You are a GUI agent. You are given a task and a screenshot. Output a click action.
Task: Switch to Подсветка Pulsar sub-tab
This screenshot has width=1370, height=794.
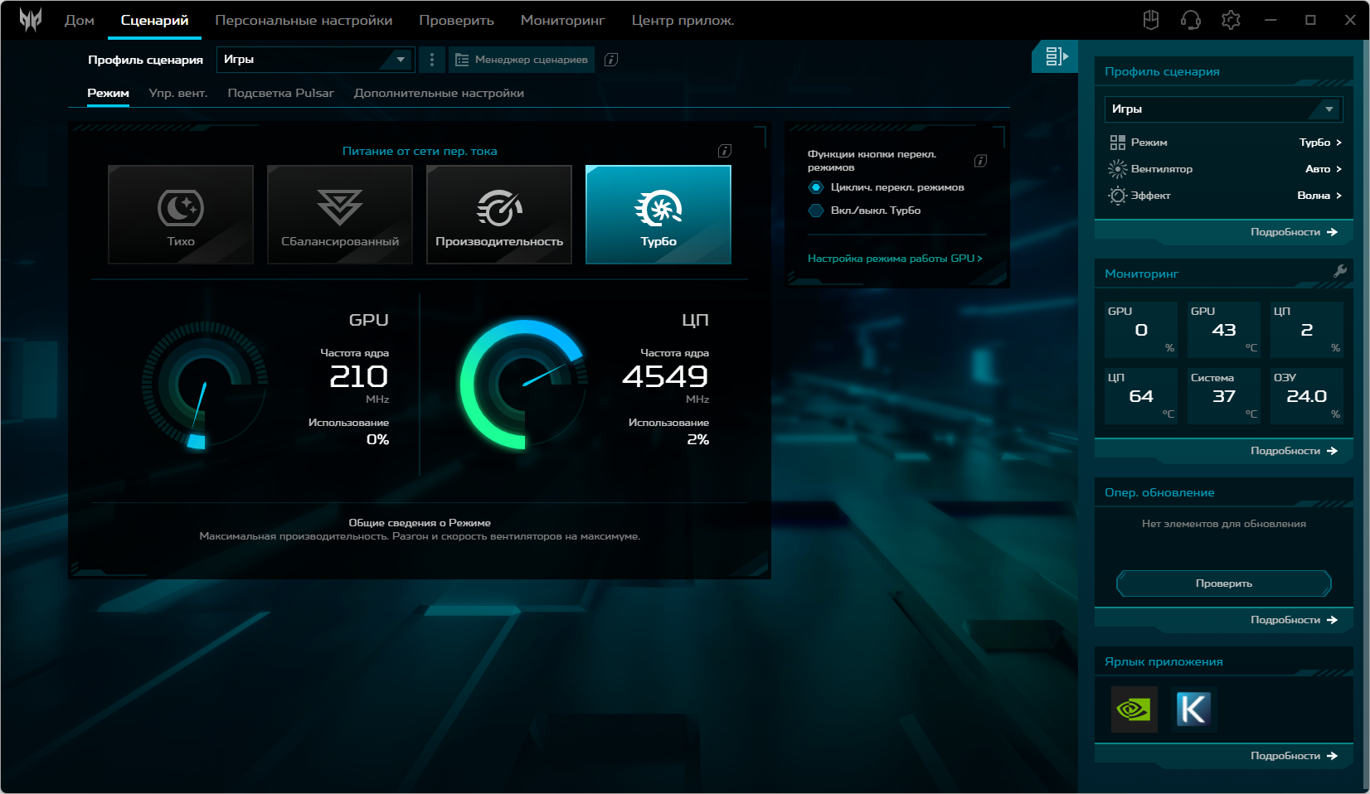[280, 93]
